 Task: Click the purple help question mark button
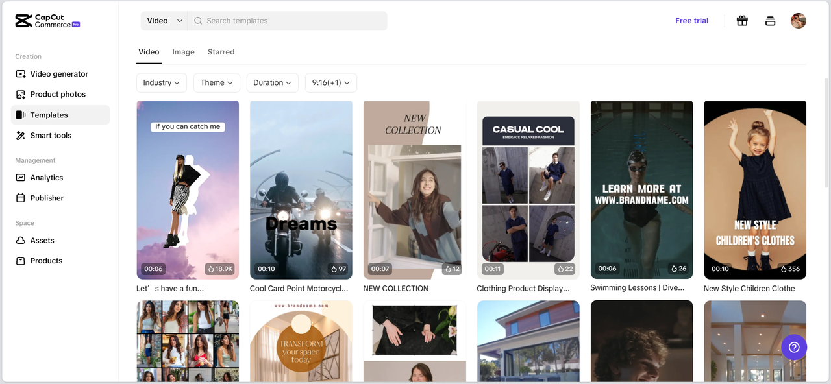pyautogui.click(x=794, y=347)
